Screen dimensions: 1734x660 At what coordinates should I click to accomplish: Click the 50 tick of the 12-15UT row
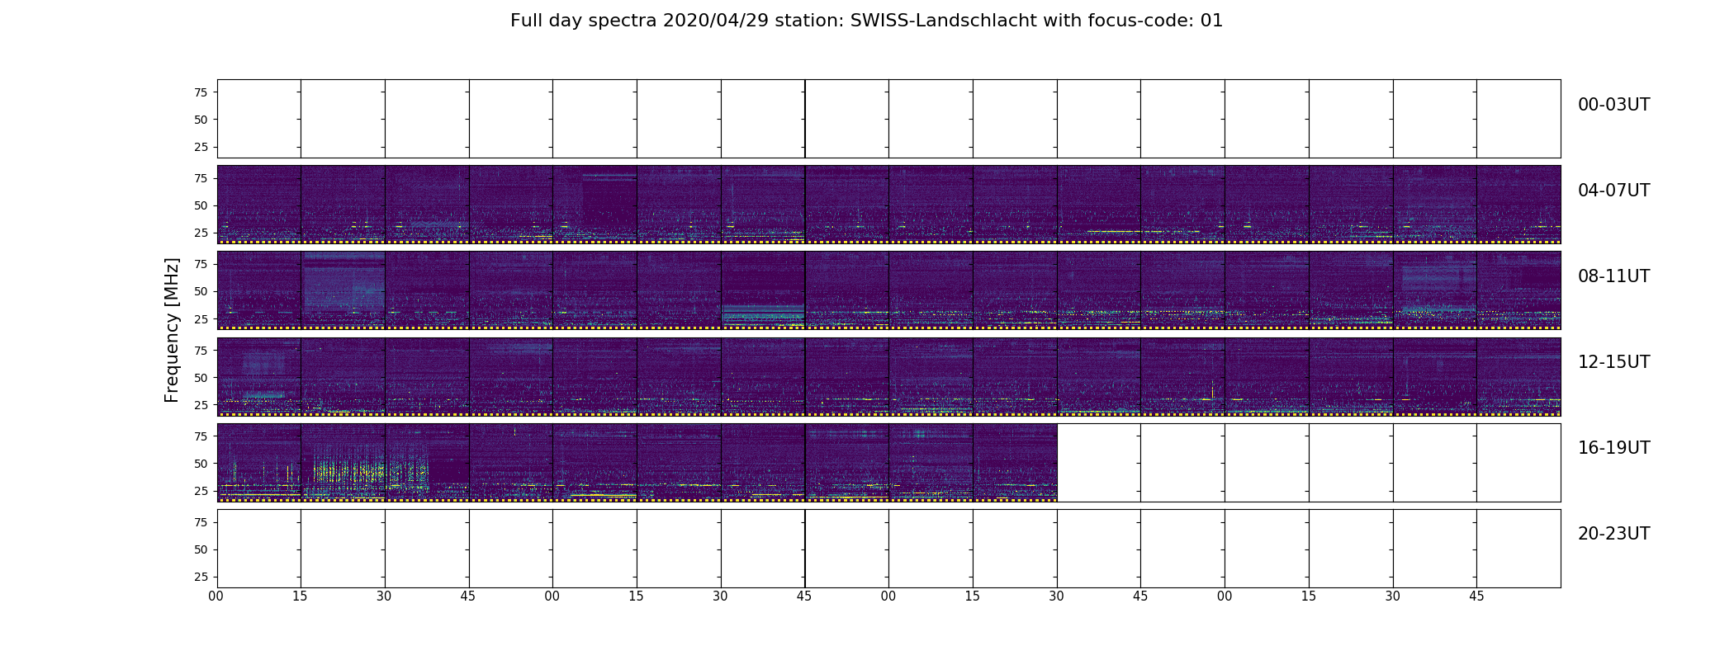tap(200, 378)
